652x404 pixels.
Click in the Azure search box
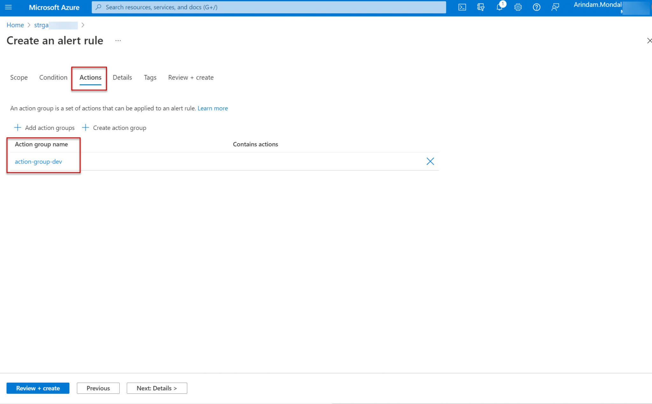click(x=269, y=7)
